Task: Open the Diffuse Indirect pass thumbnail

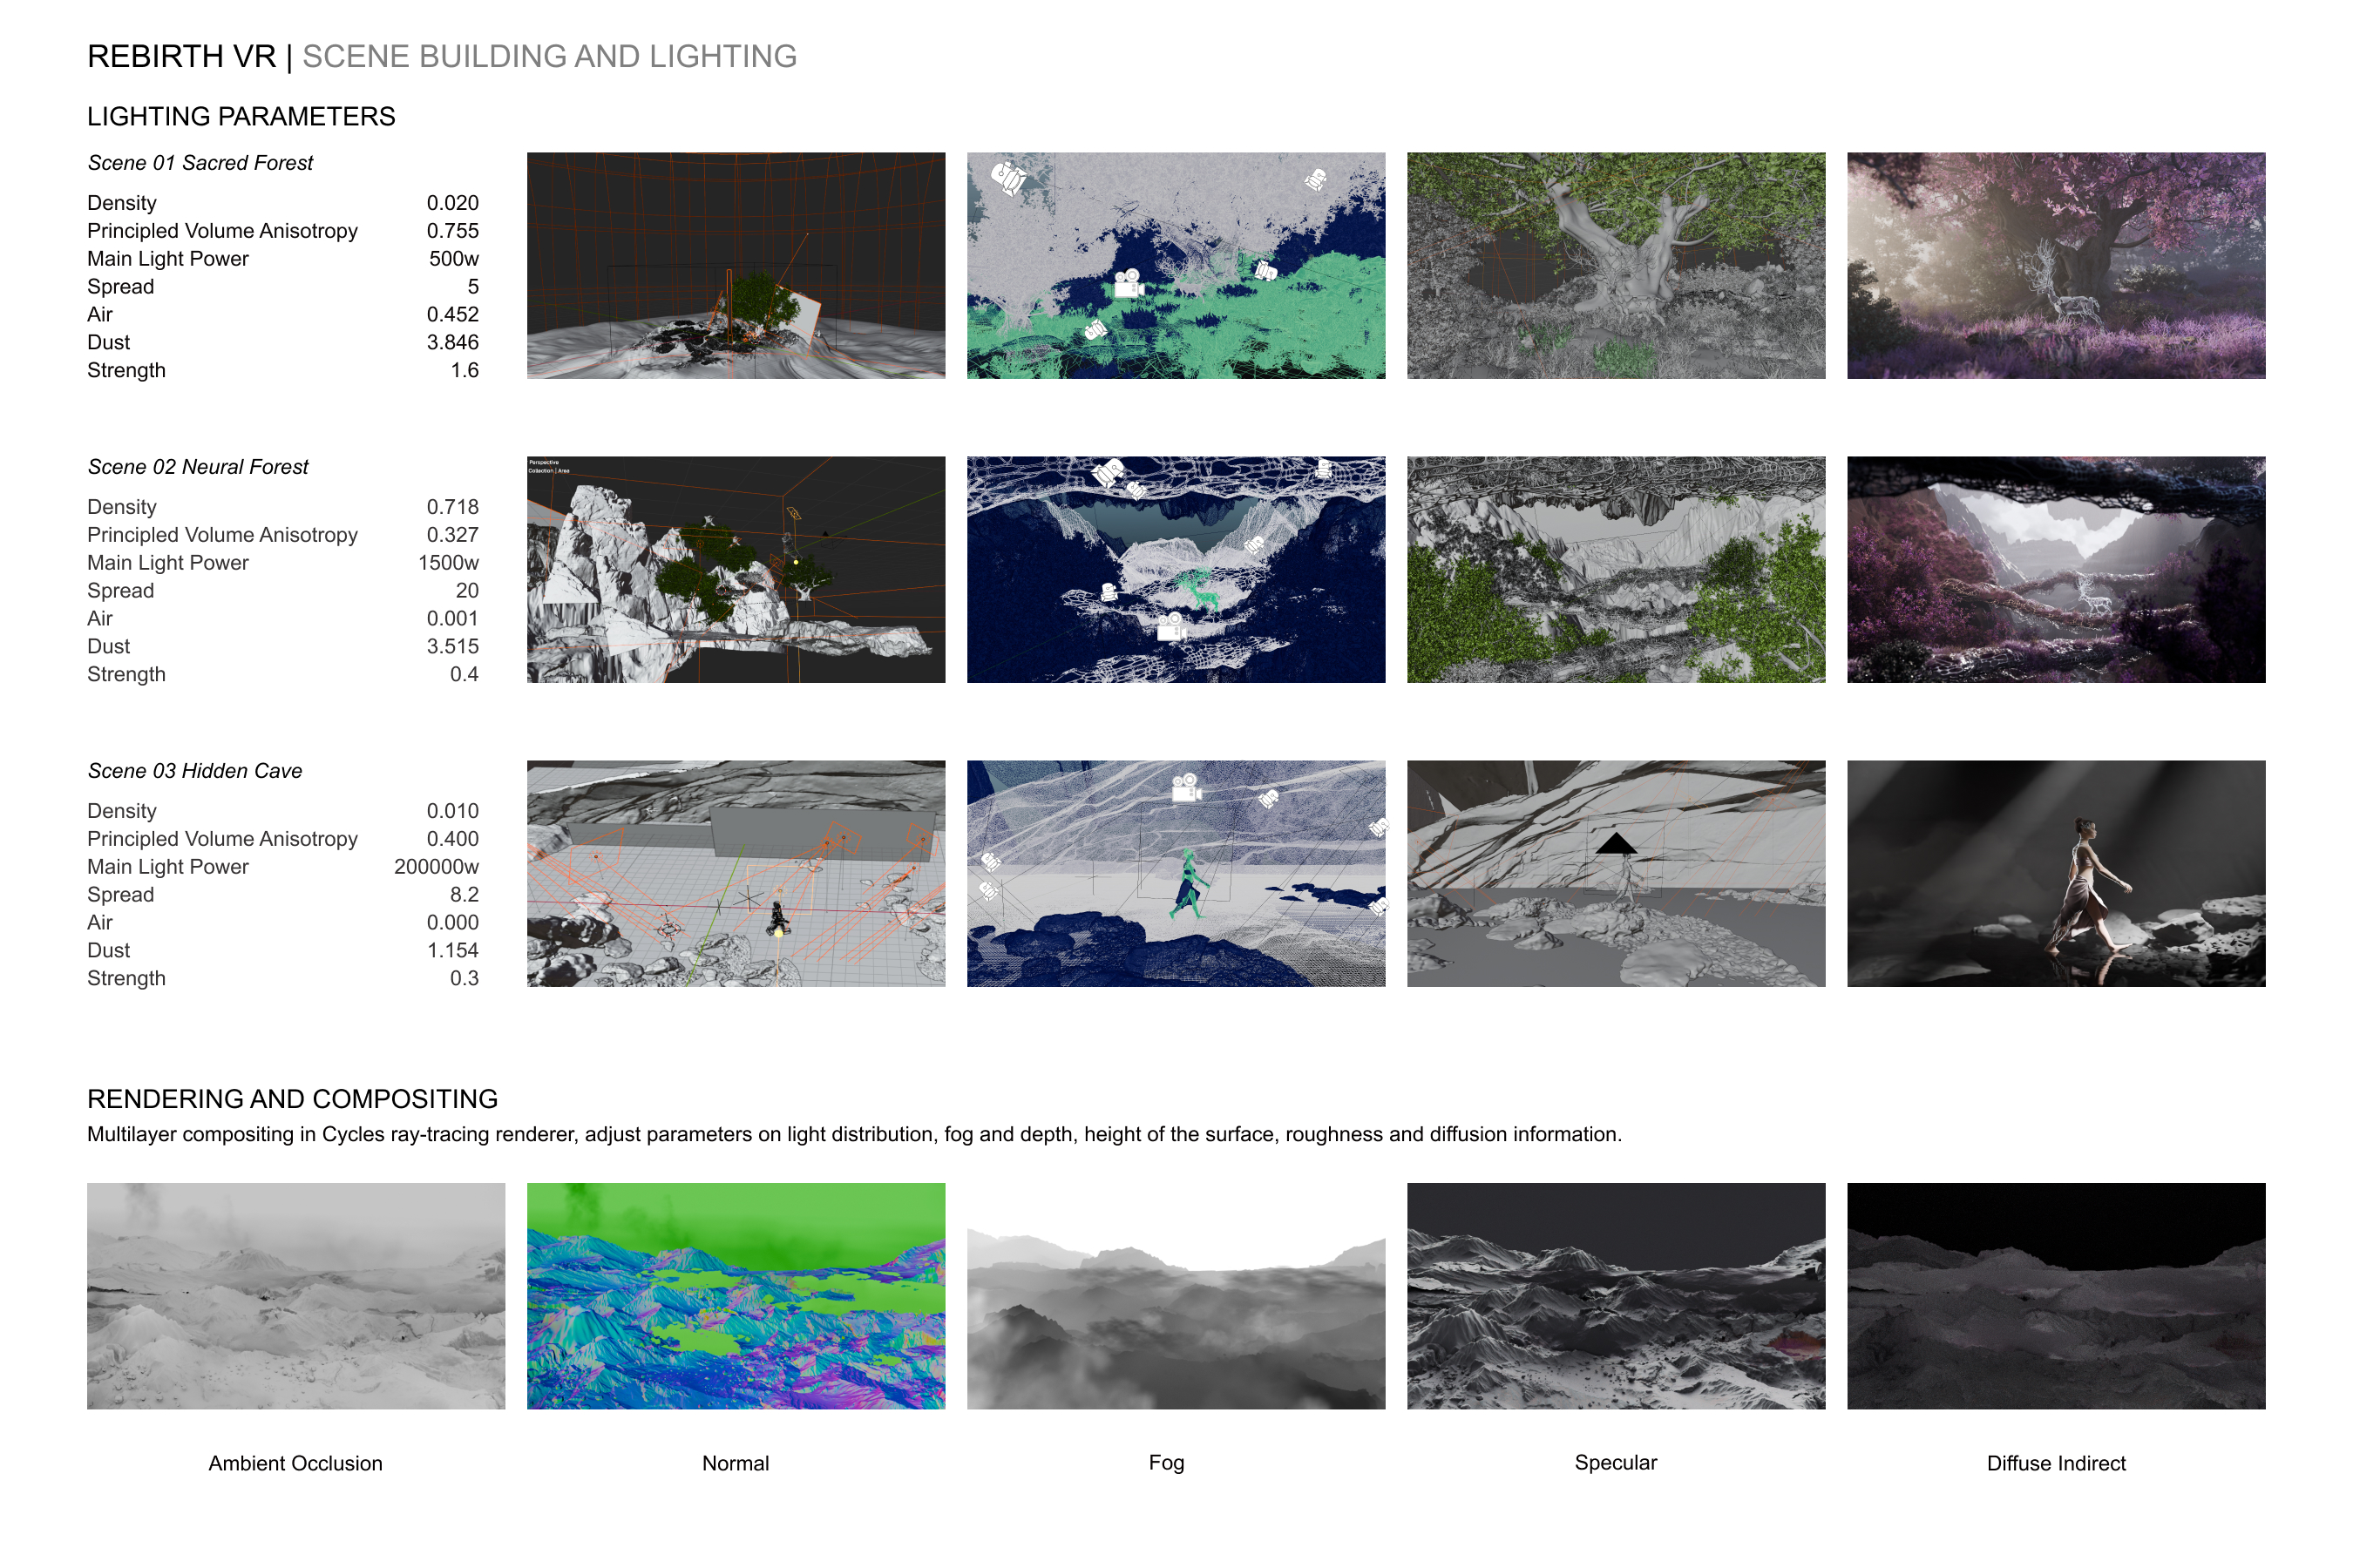Action: [2057, 1296]
